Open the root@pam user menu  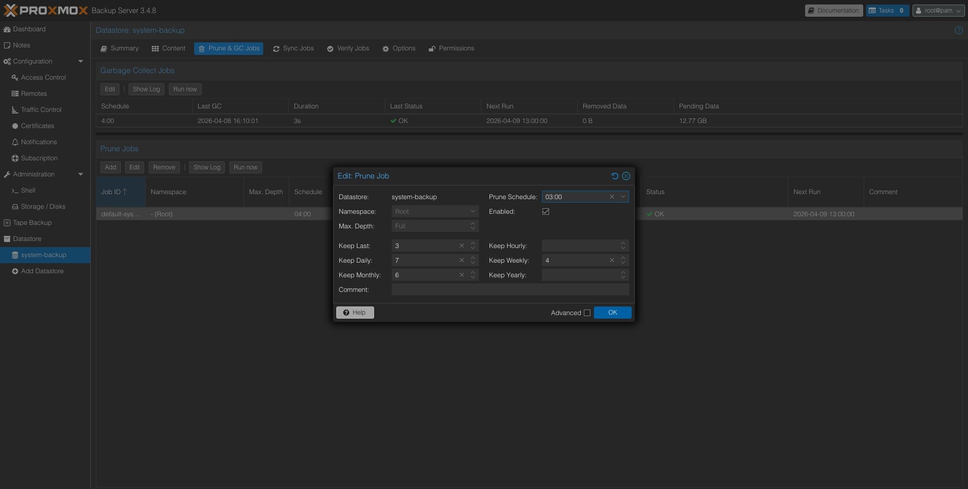pyautogui.click(x=938, y=11)
